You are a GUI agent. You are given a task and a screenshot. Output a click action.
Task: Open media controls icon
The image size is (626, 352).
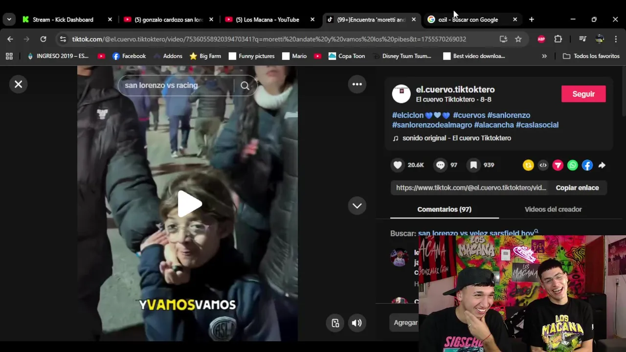582,39
